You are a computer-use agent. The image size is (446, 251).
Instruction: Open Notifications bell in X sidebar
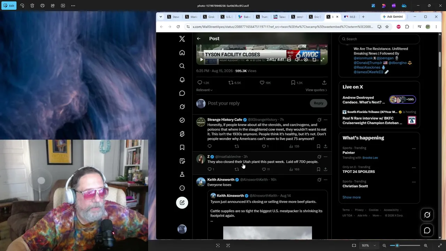tap(182, 80)
